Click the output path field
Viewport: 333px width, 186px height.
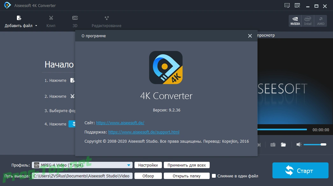click(x=82, y=176)
